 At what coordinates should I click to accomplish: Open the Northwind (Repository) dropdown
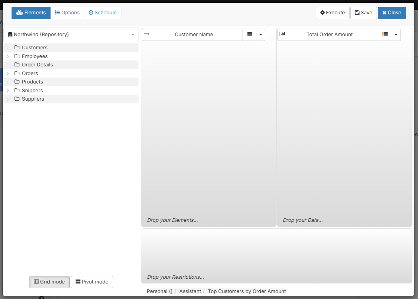(x=71, y=35)
